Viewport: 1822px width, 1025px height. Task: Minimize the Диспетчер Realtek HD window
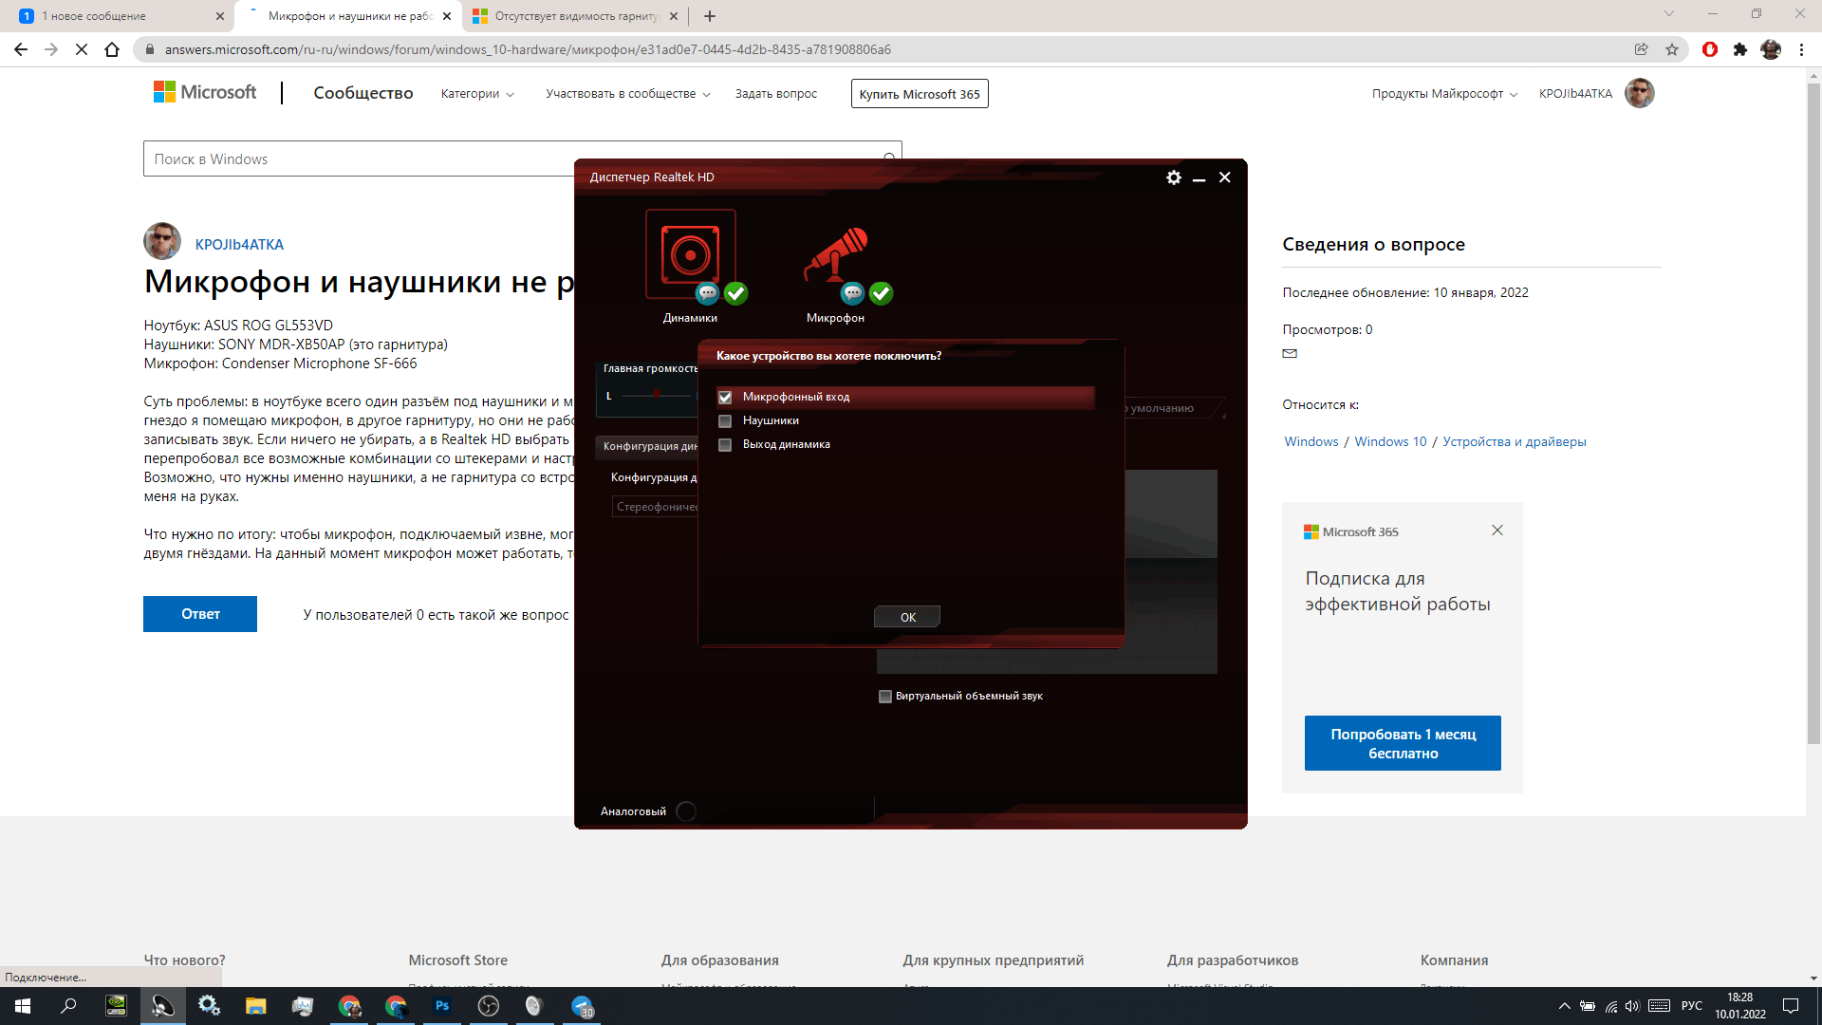coord(1199,177)
